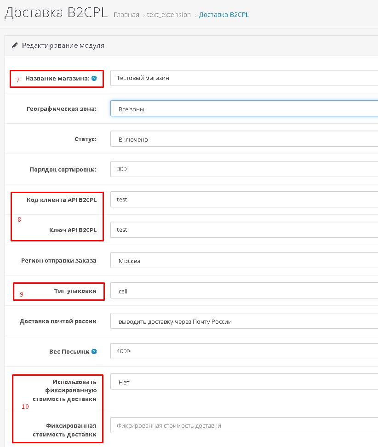Click the Вес Посылки field with 1000
Viewport: 378px width, 447px height.
point(244,351)
